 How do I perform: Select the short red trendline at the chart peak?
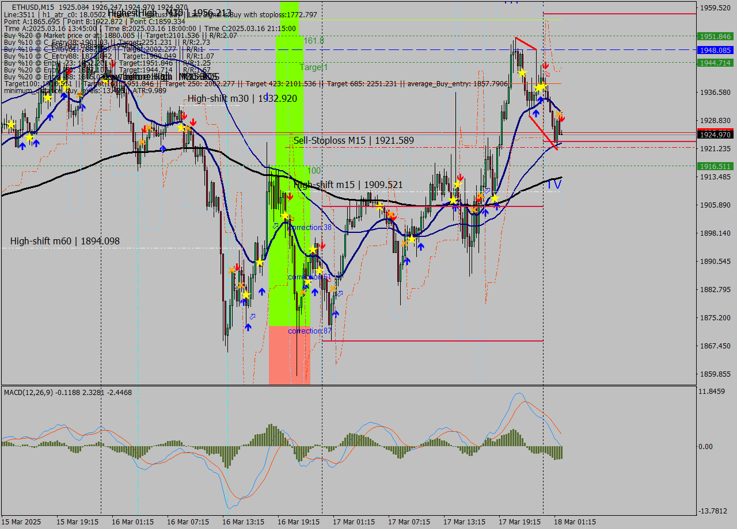click(x=526, y=44)
